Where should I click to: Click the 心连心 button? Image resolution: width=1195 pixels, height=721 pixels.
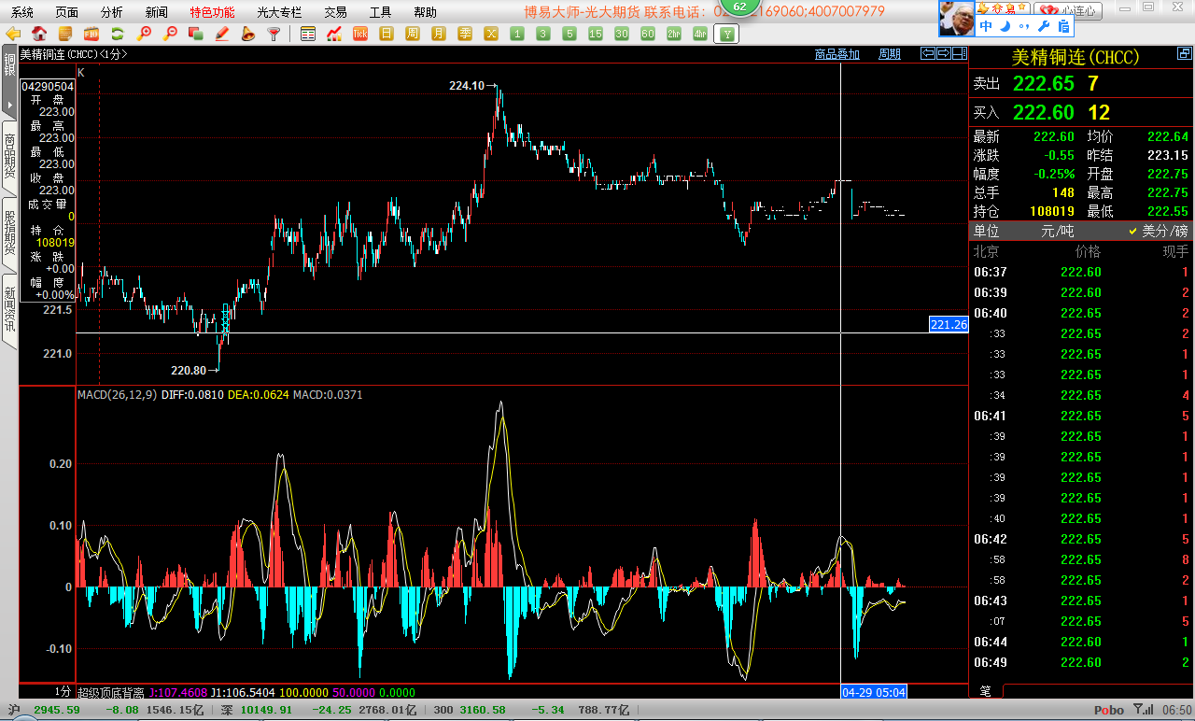pyautogui.click(x=1069, y=11)
